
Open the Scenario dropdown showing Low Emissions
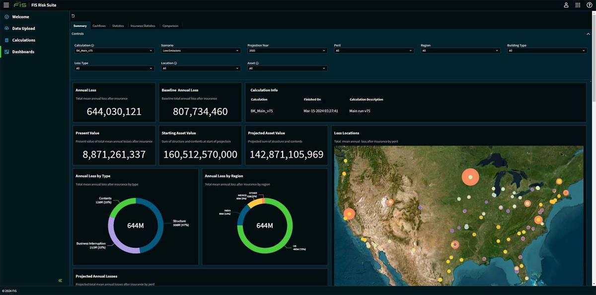tap(201, 51)
